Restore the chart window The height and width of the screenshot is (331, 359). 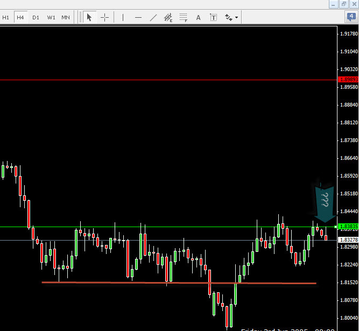[x=344, y=4]
